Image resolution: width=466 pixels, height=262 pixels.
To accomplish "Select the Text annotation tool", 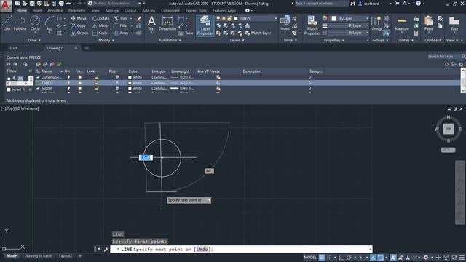I will point(151,23).
